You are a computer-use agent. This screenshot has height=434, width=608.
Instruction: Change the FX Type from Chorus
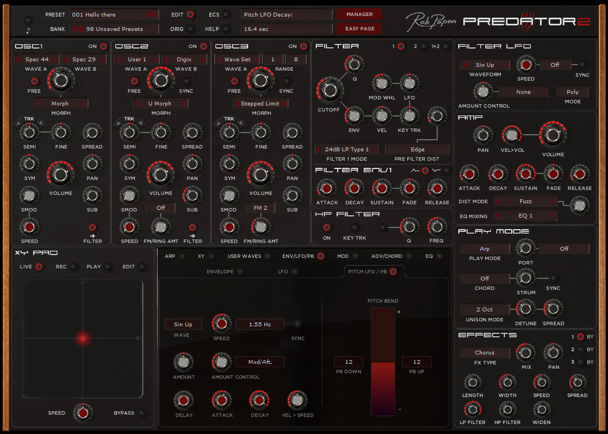click(x=484, y=352)
